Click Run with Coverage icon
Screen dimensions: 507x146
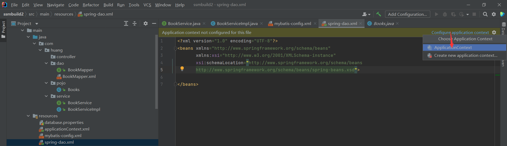click(x=453, y=14)
